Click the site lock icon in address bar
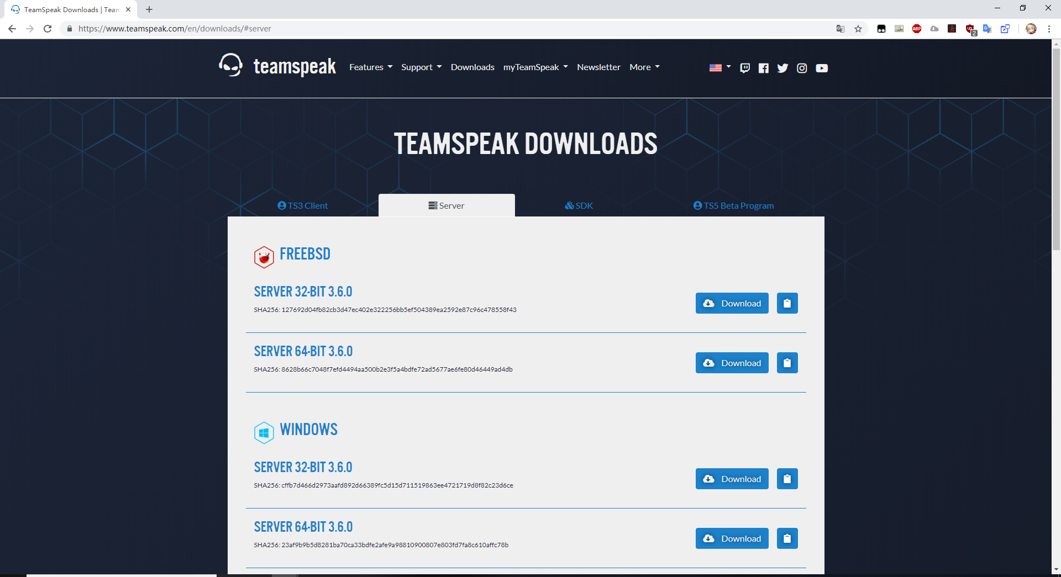This screenshot has height=577, width=1061. 70,29
